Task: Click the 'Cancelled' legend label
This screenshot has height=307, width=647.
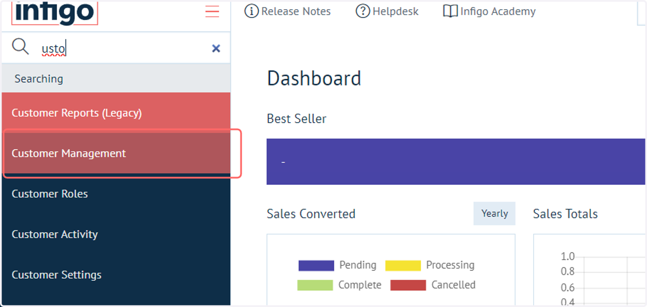Action: pos(453,285)
